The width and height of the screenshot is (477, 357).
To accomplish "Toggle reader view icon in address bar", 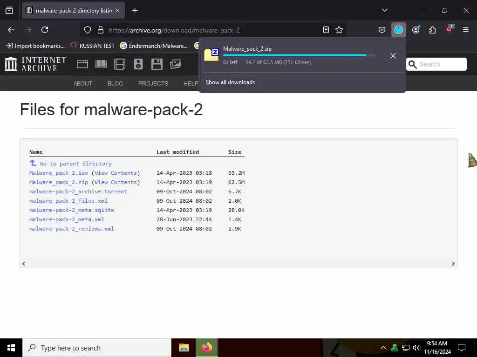I will [326, 30].
